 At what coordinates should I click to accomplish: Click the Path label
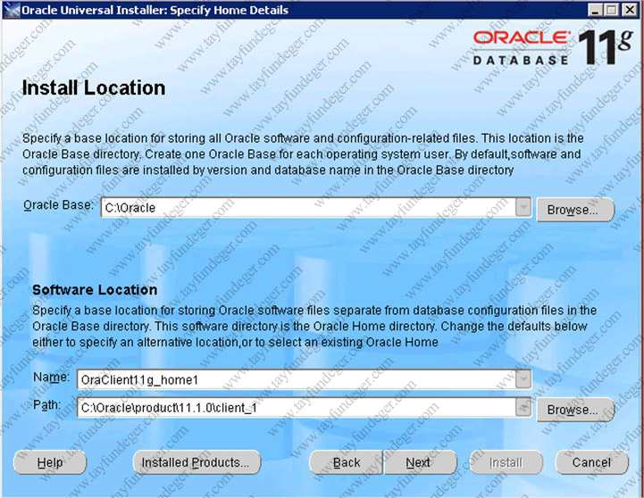pos(46,405)
